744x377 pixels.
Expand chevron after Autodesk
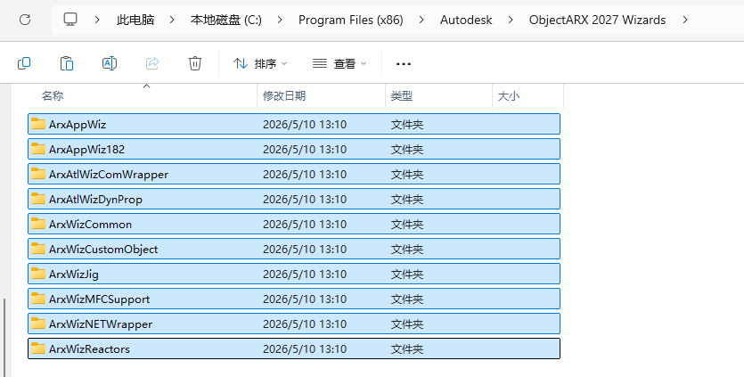[x=511, y=20]
